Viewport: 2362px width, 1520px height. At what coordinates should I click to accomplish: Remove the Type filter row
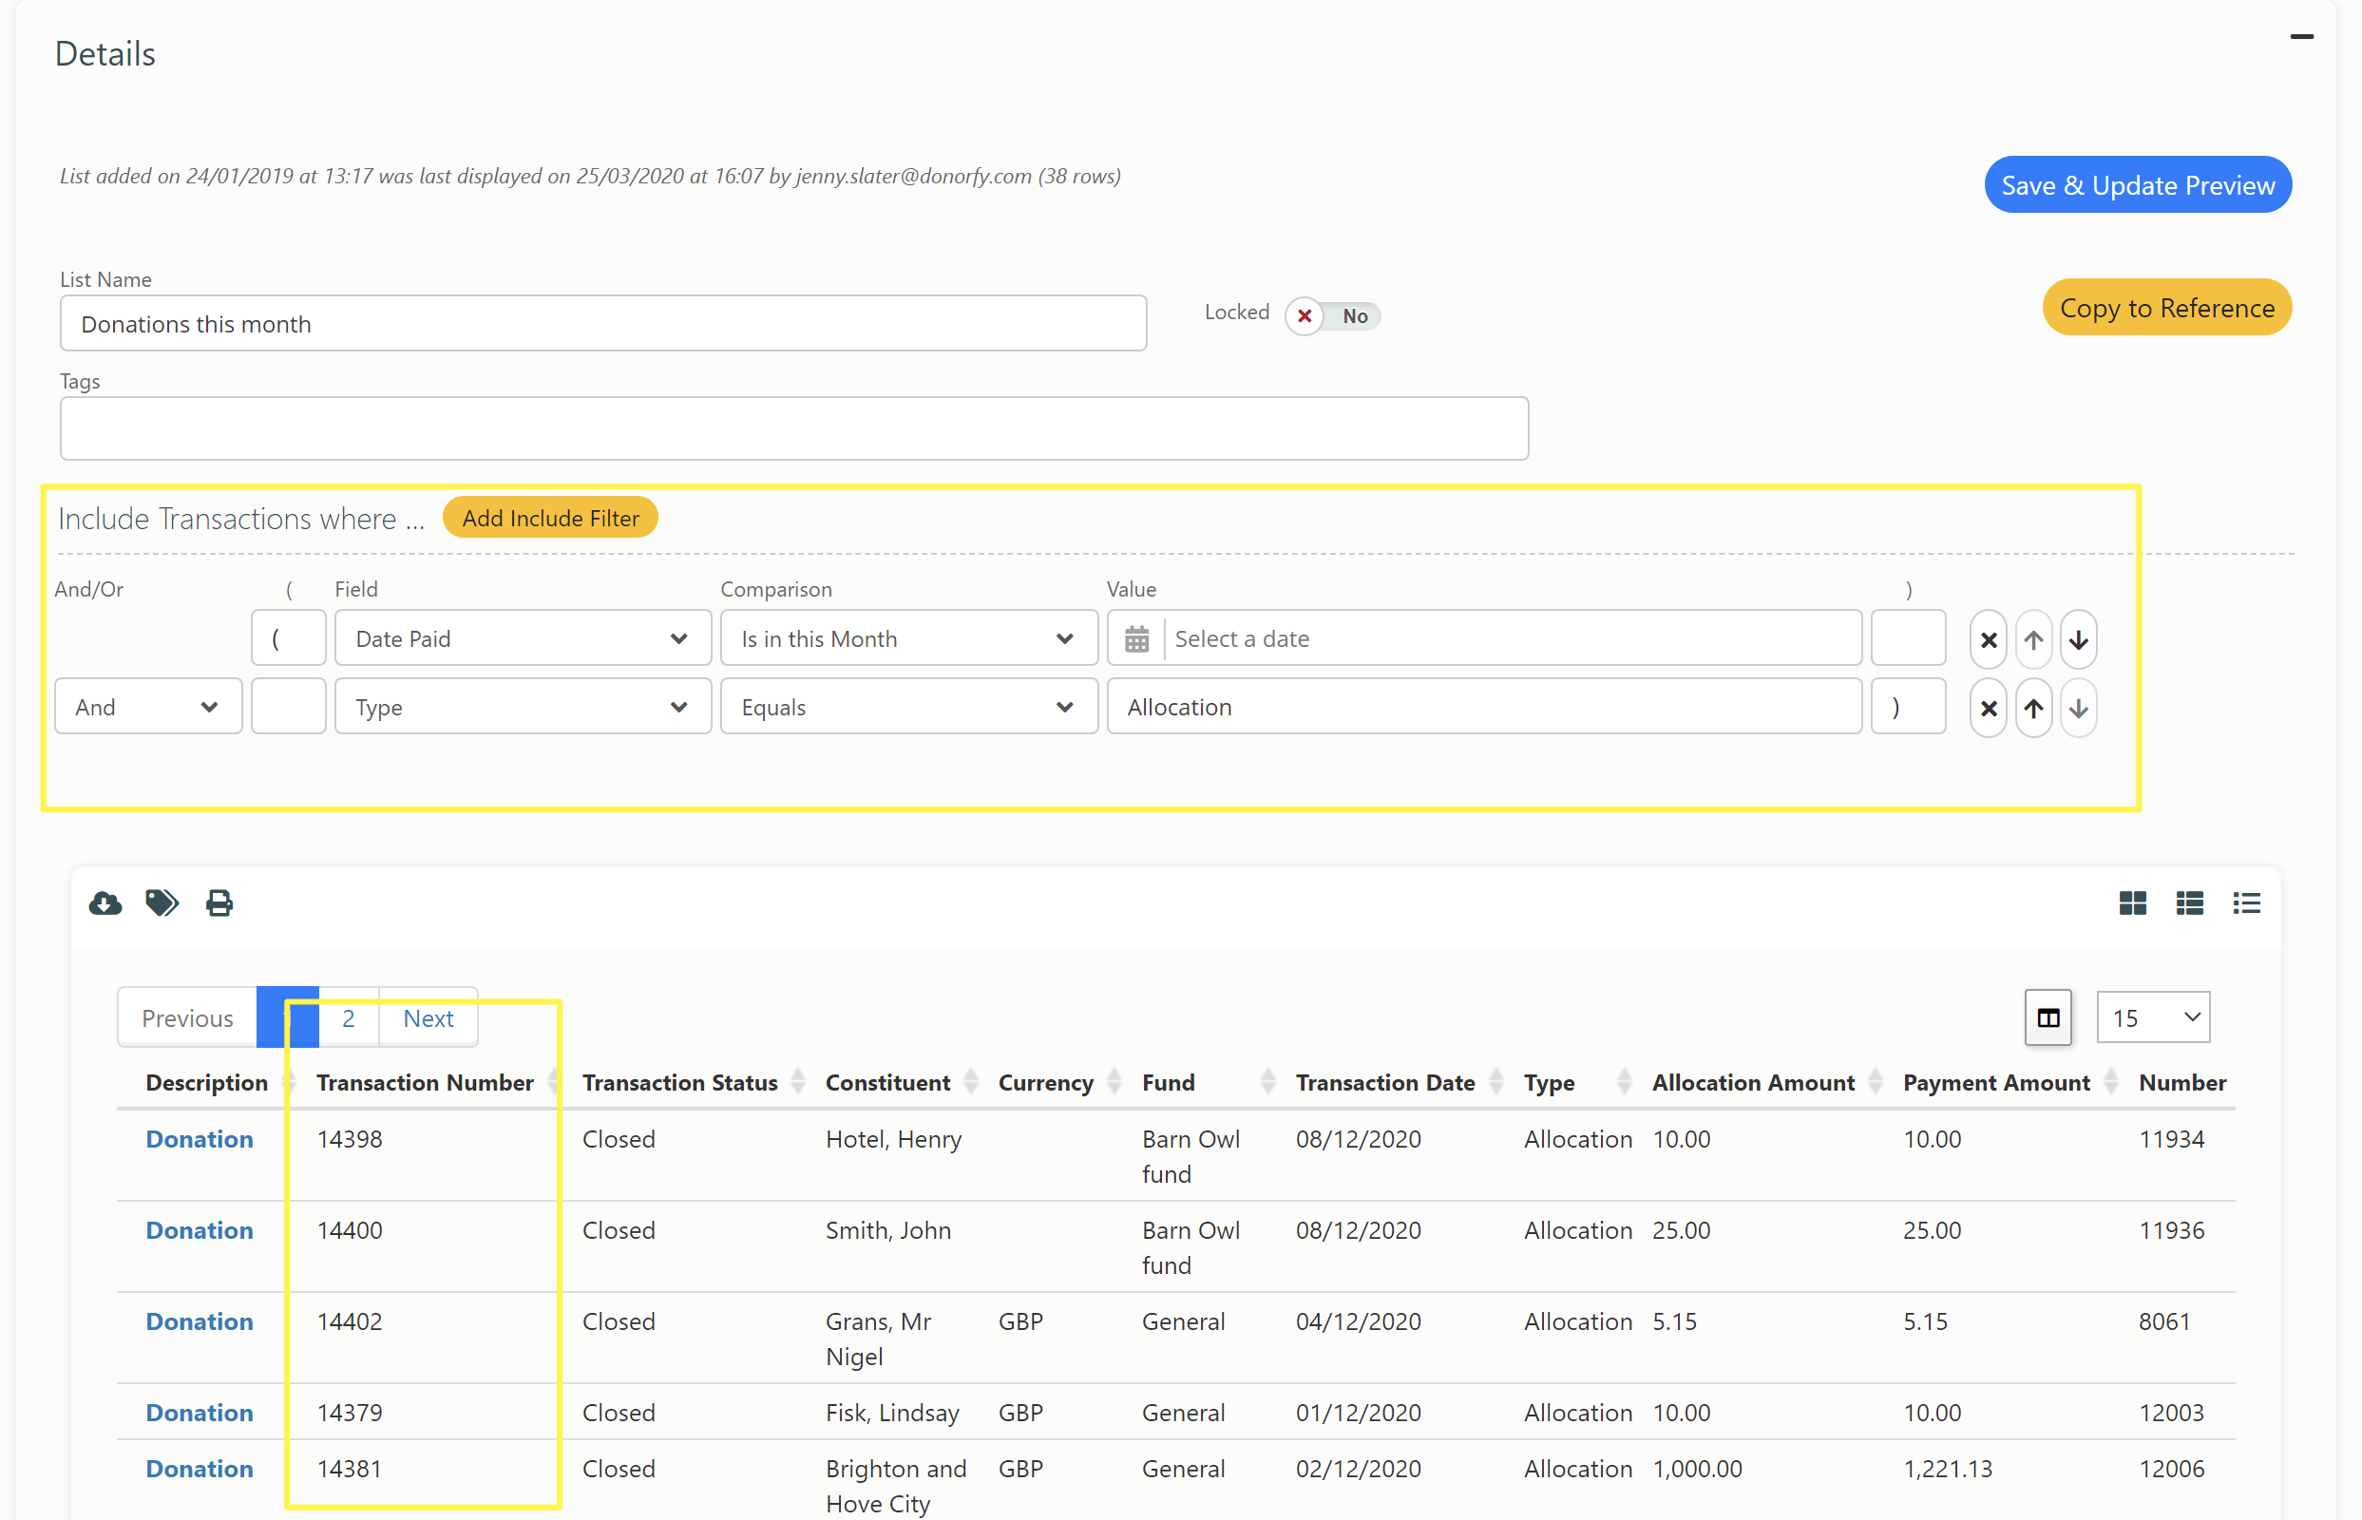[1989, 708]
